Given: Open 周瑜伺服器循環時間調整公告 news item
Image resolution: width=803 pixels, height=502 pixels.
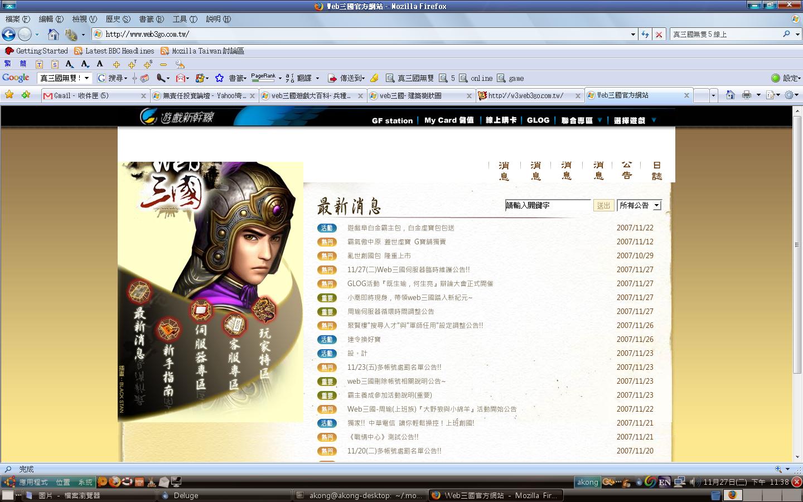Looking at the screenshot, I should 391,312.
